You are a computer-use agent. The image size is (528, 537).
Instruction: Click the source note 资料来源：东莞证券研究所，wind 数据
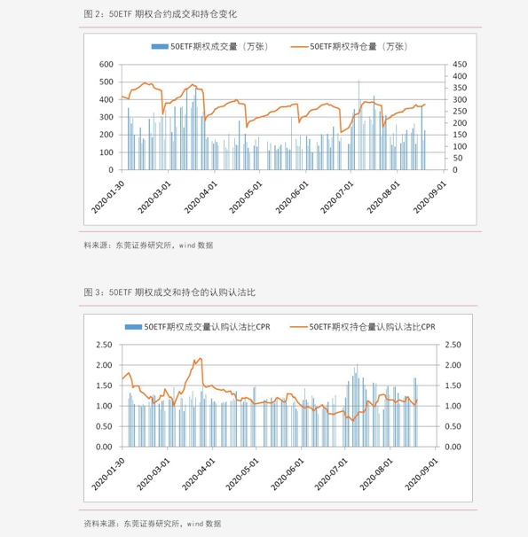pyautogui.click(x=153, y=524)
